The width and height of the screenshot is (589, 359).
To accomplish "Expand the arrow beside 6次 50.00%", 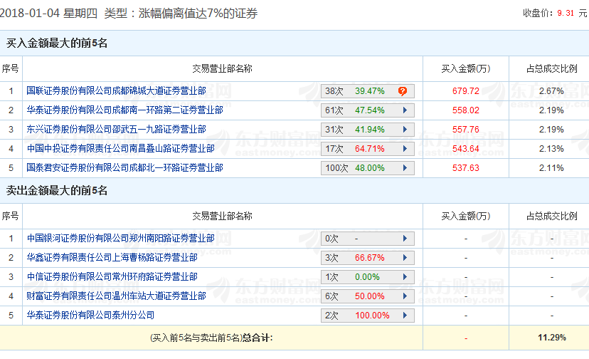I will coord(405,296).
